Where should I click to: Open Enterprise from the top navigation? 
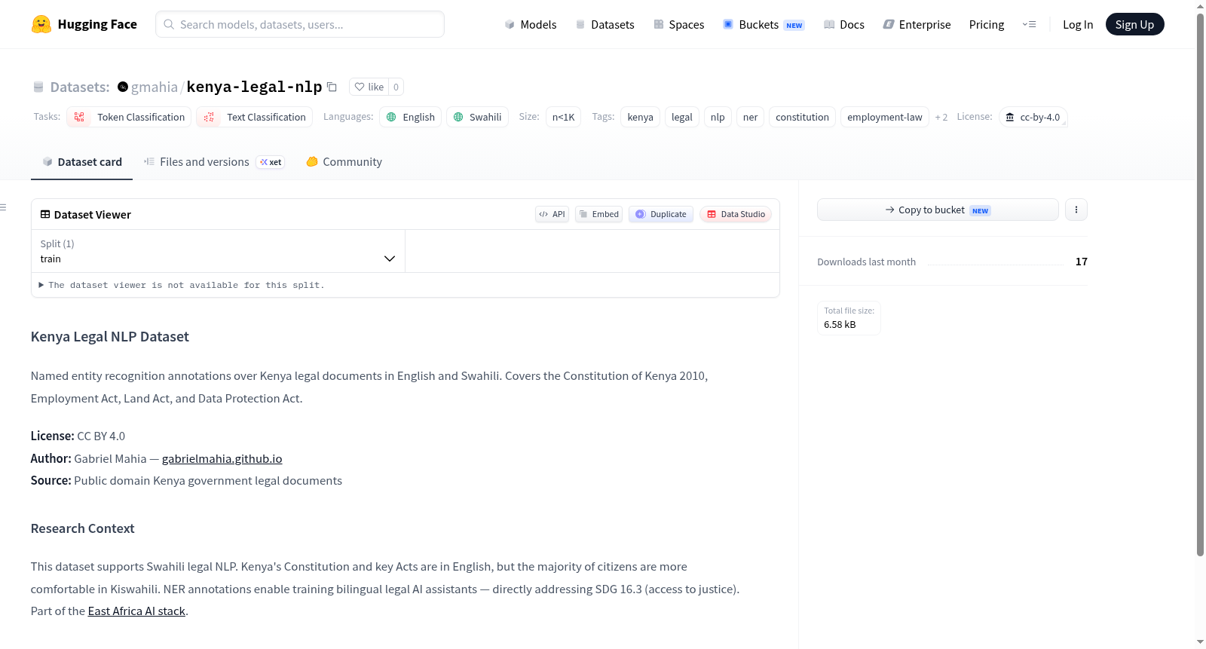(x=917, y=25)
